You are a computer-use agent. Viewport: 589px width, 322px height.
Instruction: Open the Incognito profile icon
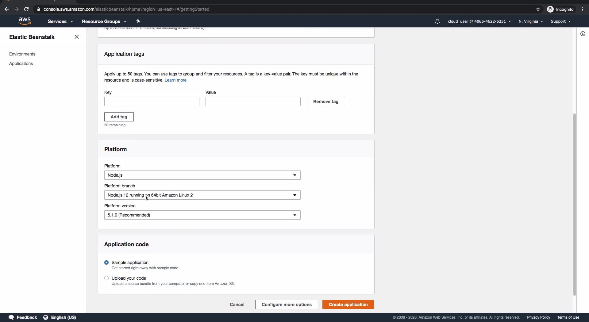point(550,9)
